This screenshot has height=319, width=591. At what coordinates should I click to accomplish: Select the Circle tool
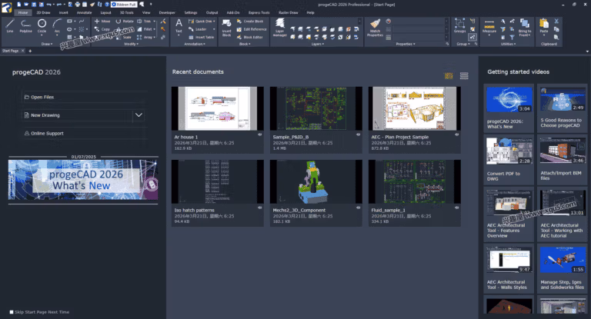pyautogui.click(x=42, y=26)
